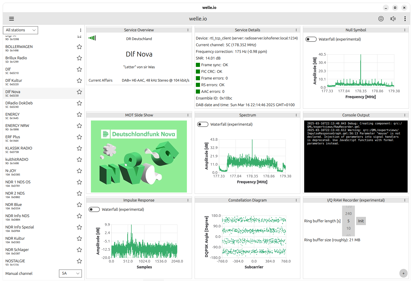Star the ENERGY 0x1A45 station
This screenshot has height=283, width=413.
79,115
